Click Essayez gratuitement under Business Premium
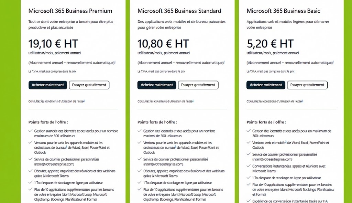Screen dimensions: 352x203 [89, 85]
